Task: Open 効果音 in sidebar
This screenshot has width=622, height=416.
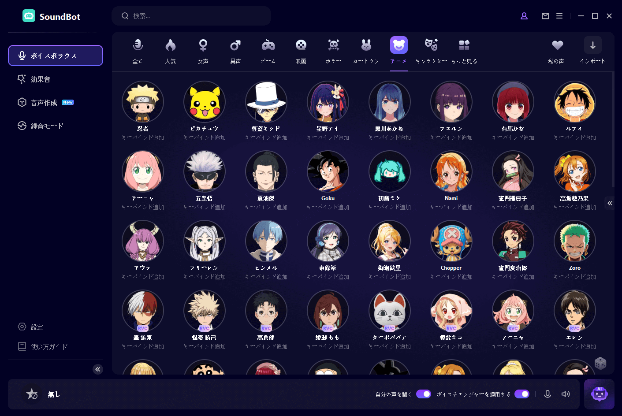Action: coord(56,79)
